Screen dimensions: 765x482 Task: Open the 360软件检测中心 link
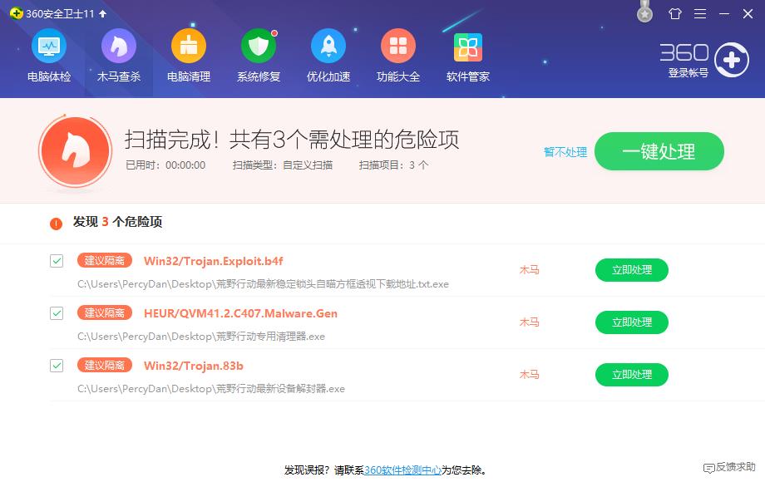tap(402, 470)
